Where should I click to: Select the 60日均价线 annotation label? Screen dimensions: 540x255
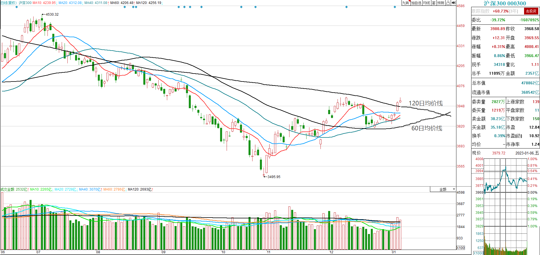(x=427, y=128)
